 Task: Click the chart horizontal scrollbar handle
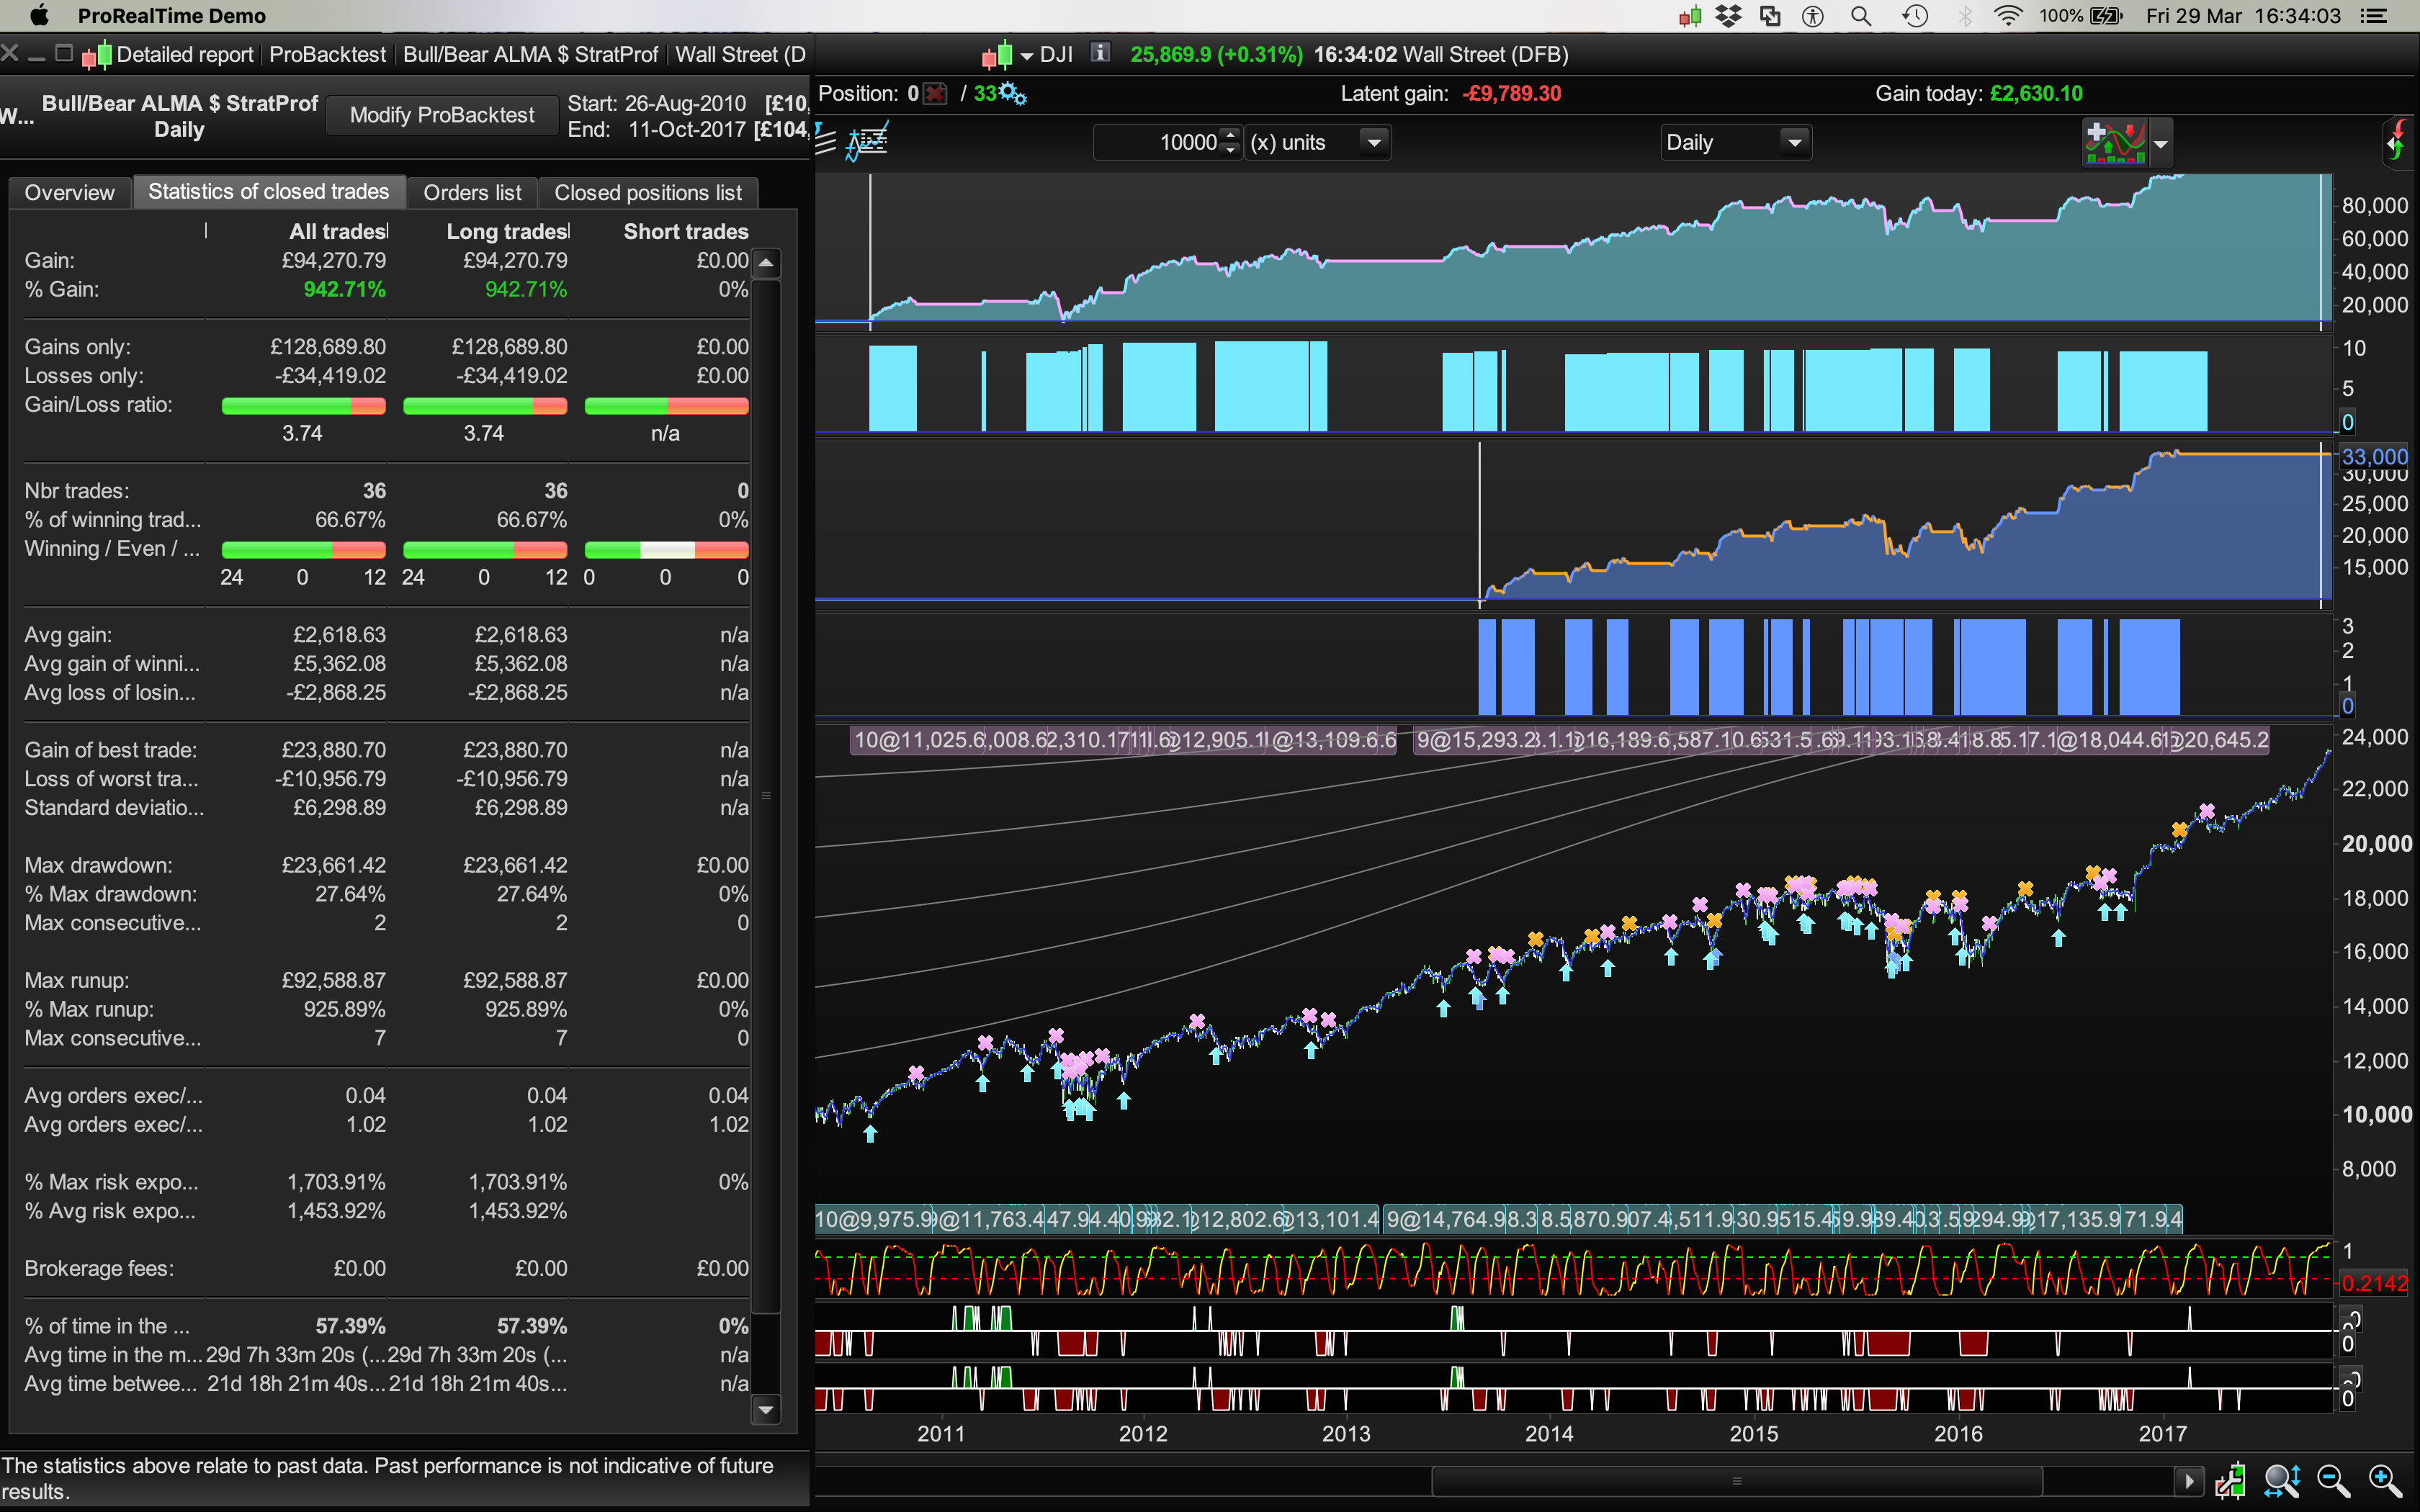click(1736, 1481)
